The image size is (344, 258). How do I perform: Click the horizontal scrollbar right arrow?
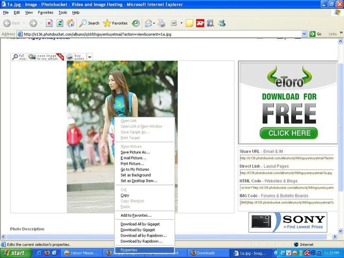tap(335, 237)
